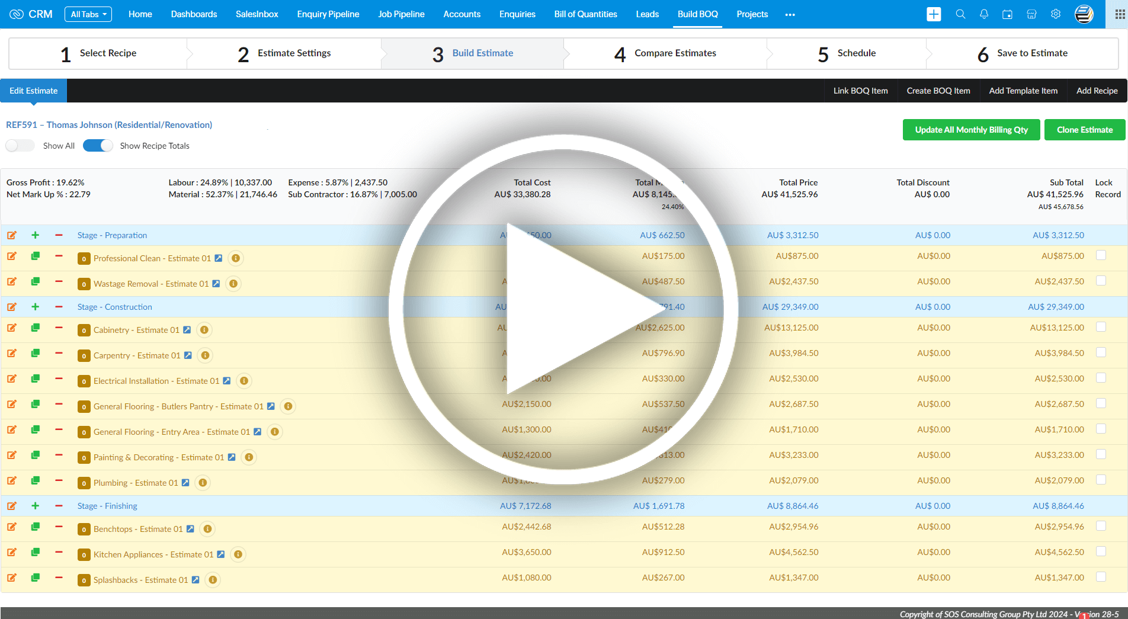Remove the Benchtops - Estimate 01 row
This screenshot has width=1128, height=619.
point(59,527)
